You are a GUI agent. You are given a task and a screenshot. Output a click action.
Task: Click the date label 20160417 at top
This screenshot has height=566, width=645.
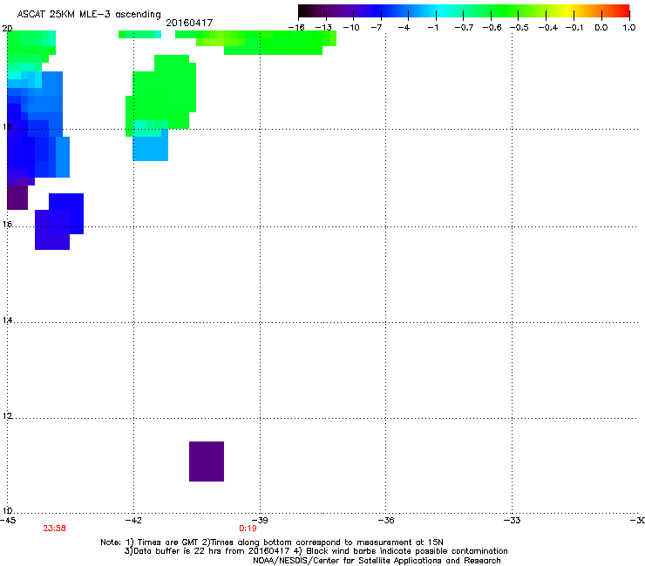[189, 23]
